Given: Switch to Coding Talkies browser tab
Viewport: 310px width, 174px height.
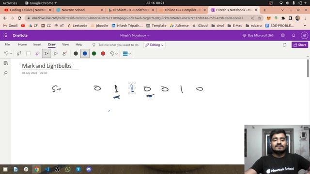Looking at the screenshot, I should 28,10.
